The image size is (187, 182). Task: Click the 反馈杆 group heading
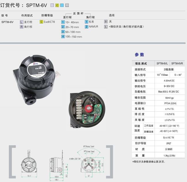(x=78, y=13)
